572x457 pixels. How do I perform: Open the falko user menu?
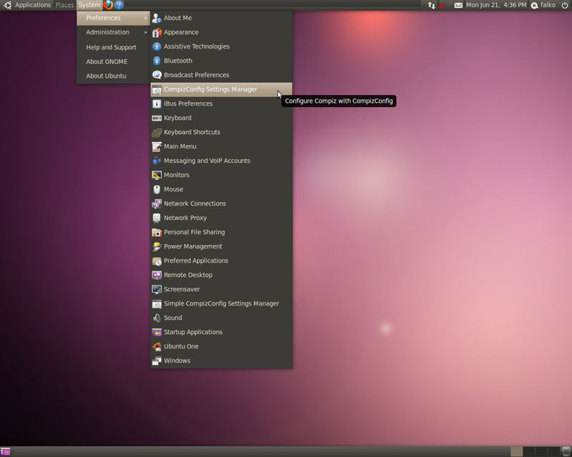(543, 5)
